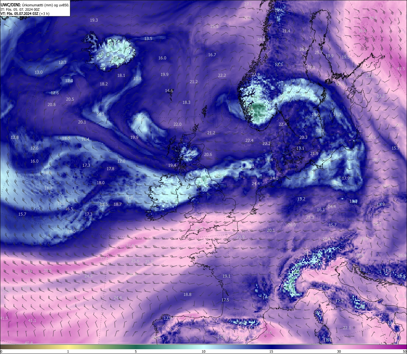Viewport: 407px width, 354px height.
Task: Click the 18.3 map value
Action: 186,102
